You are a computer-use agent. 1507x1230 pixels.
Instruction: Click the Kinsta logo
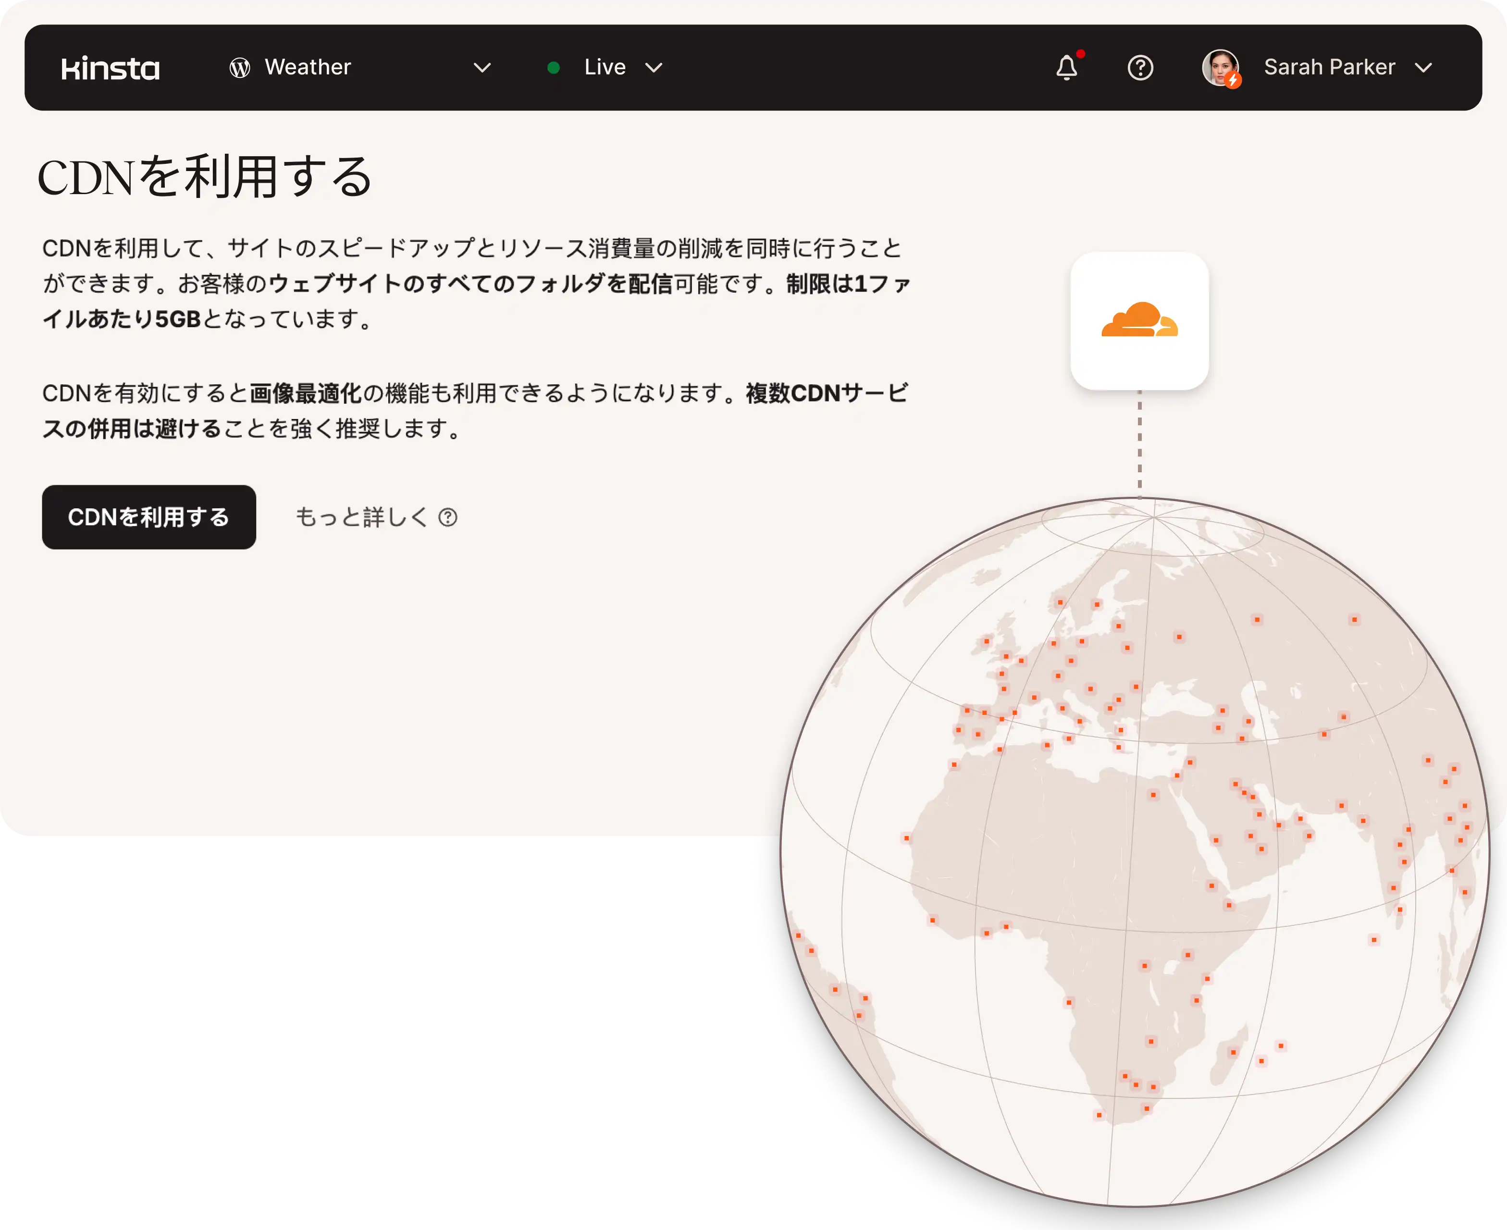pos(111,68)
